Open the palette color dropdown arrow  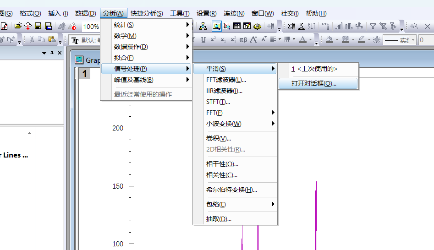(353, 39)
